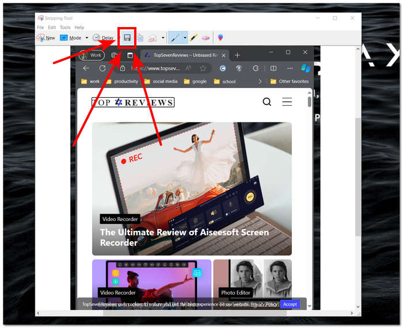Click the Snipping Tool vertical scrollbar

[358, 177]
